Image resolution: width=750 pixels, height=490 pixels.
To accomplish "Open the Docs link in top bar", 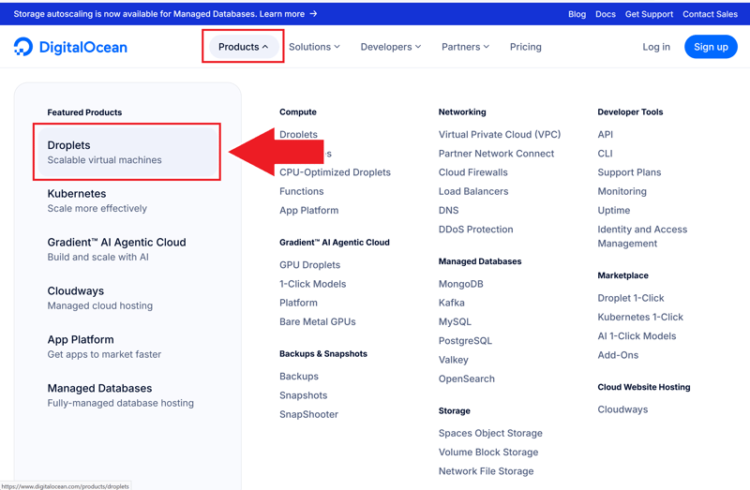I will (606, 14).
